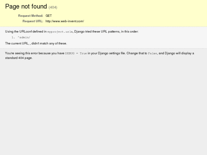
Task: Select the GET request method value
Action: (x=49, y=16)
